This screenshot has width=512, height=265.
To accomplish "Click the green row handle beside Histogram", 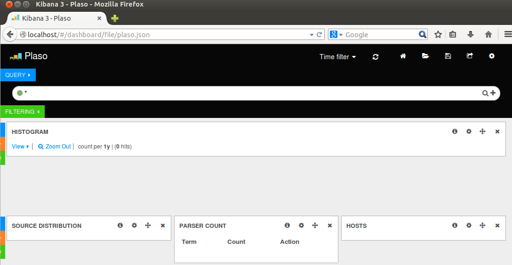I will tap(3, 158).
